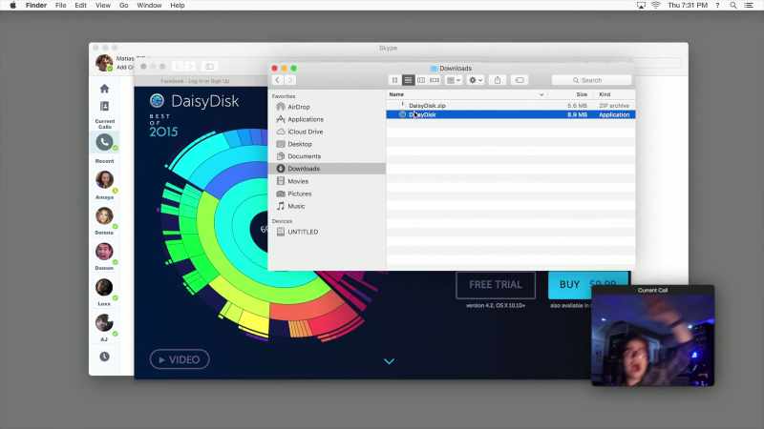Select Downloads in Finder sidebar

[327, 169]
